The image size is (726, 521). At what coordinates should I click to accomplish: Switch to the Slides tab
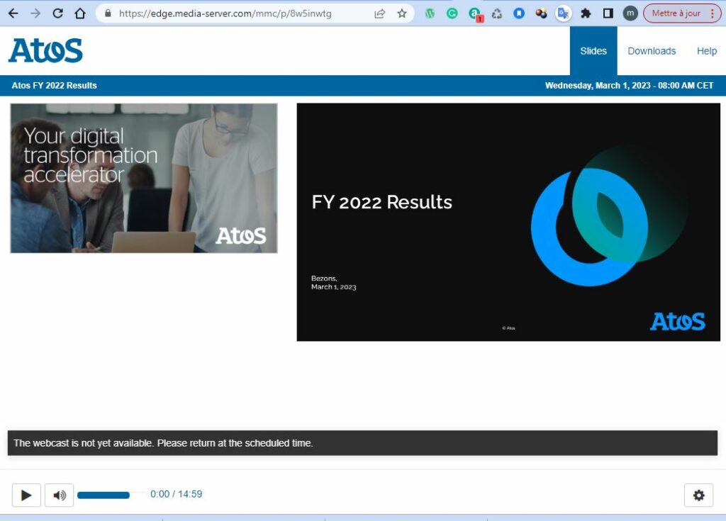click(593, 51)
